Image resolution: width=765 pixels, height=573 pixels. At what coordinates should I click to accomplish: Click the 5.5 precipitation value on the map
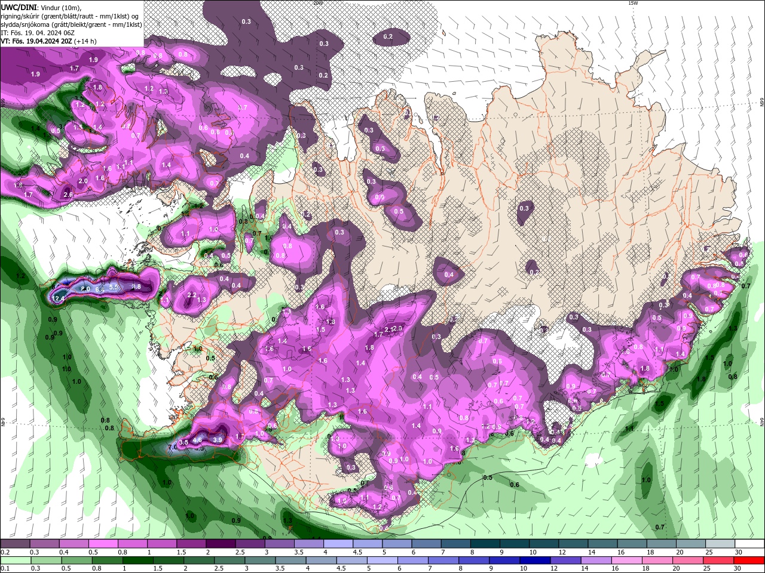pyautogui.click(x=114, y=287)
